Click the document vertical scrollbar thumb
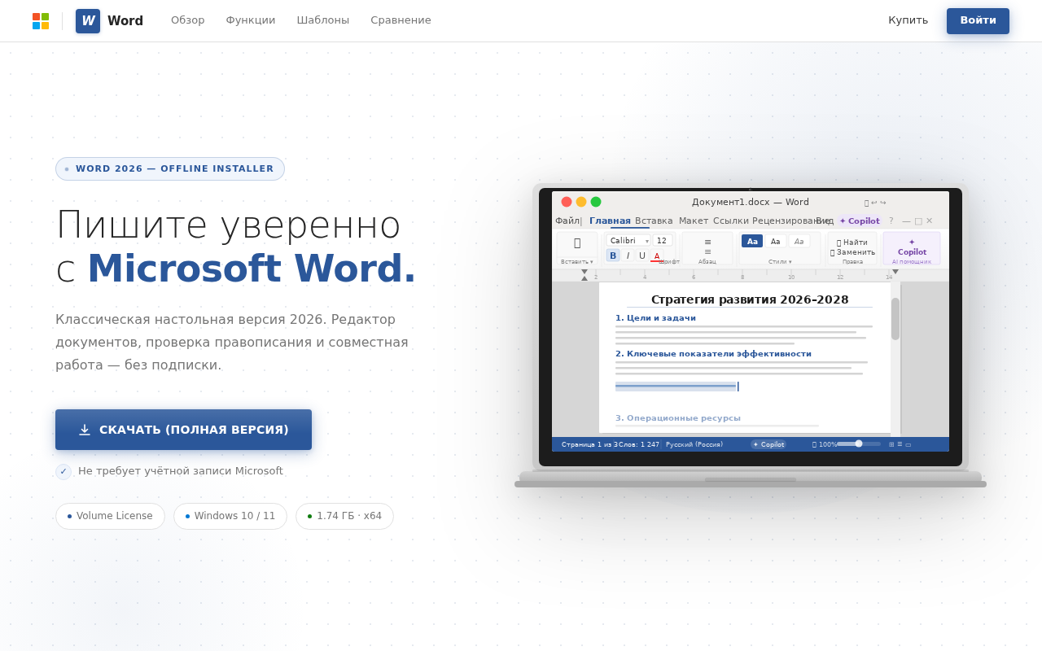Image resolution: width=1042 pixels, height=651 pixels. tap(895, 319)
